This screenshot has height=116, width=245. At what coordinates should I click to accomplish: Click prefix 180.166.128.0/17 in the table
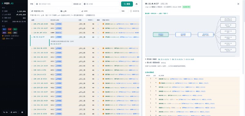[x=41, y=92]
